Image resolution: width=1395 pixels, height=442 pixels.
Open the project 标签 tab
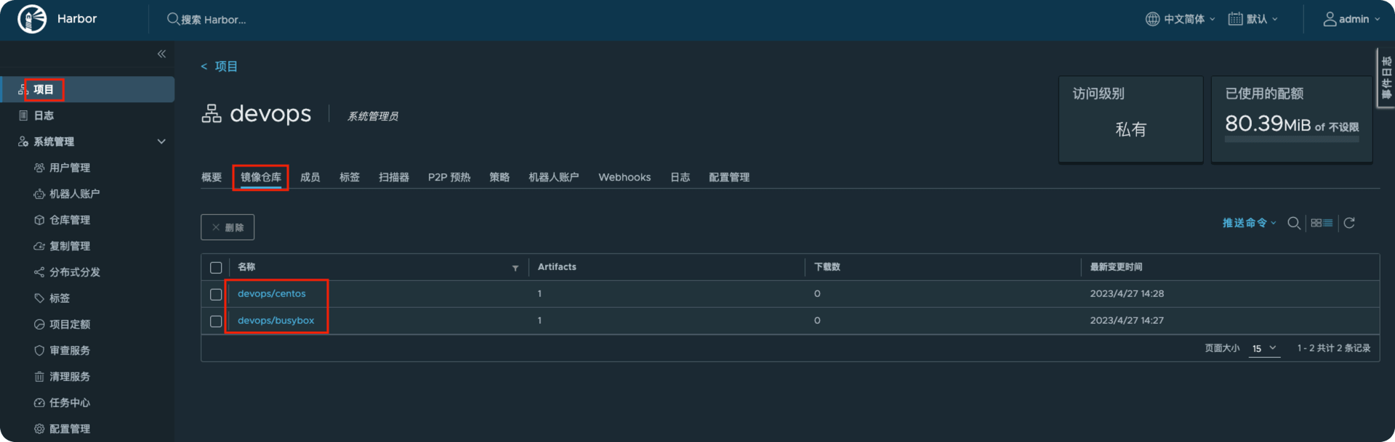[x=350, y=177]
